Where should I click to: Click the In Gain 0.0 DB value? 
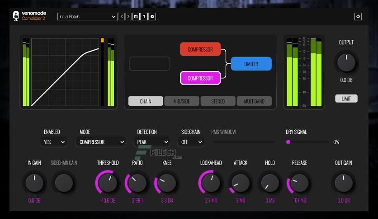point(34,200)
